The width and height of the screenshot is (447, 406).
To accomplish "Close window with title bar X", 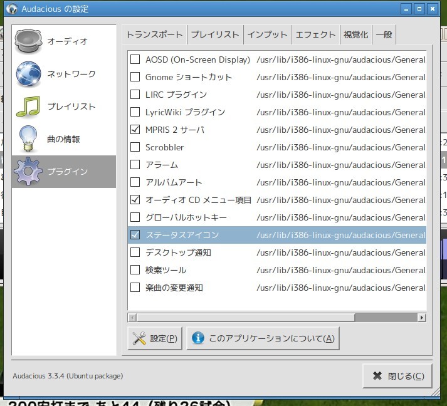I will [x=433, y=9].
